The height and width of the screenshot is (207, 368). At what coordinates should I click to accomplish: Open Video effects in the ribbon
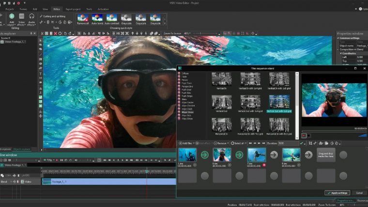click(x=22, y=19)
